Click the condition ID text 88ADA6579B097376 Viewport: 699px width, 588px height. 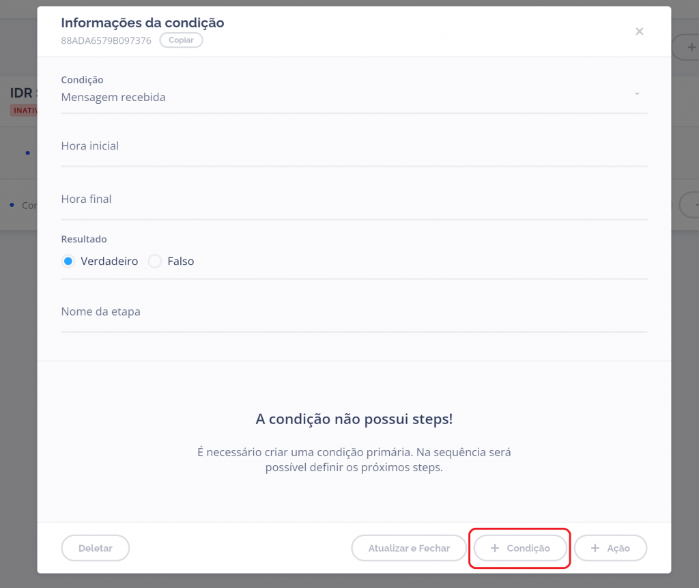(106, 40)
